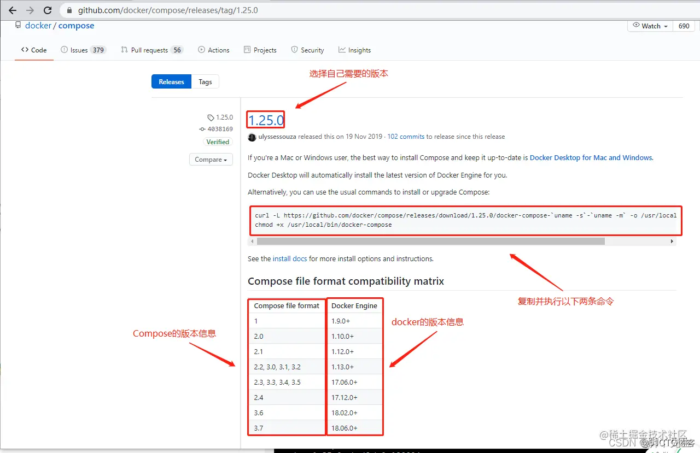This screenshot has width=700, height=453.
Task: Expand the Compare dropdown
Action: click(x=211, y=160)
